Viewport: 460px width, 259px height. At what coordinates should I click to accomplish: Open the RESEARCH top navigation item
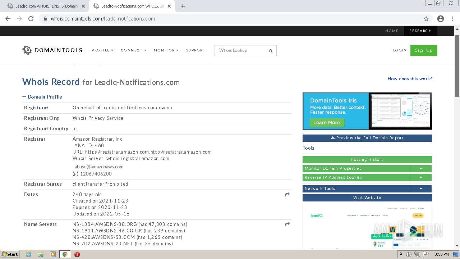(x=420, y=31)
